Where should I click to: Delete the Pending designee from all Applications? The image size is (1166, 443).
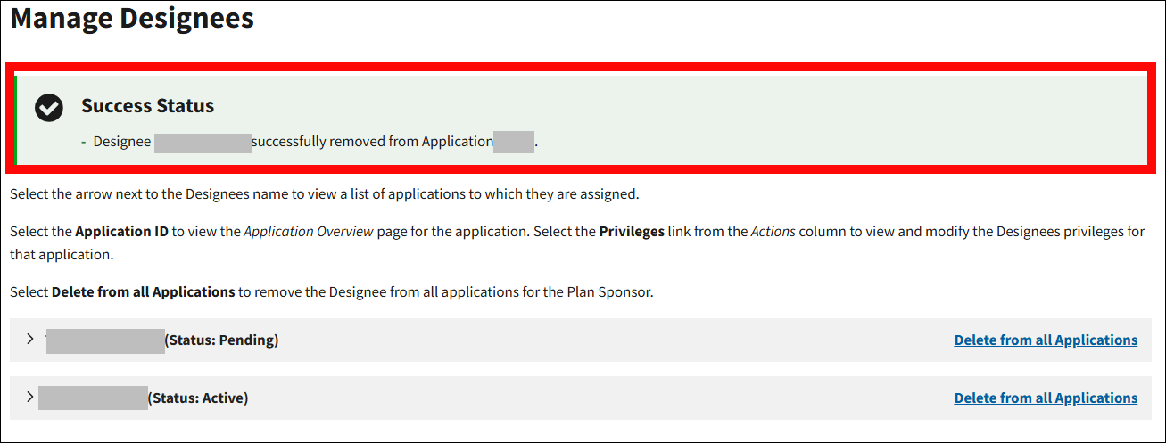pos(1046,340)
